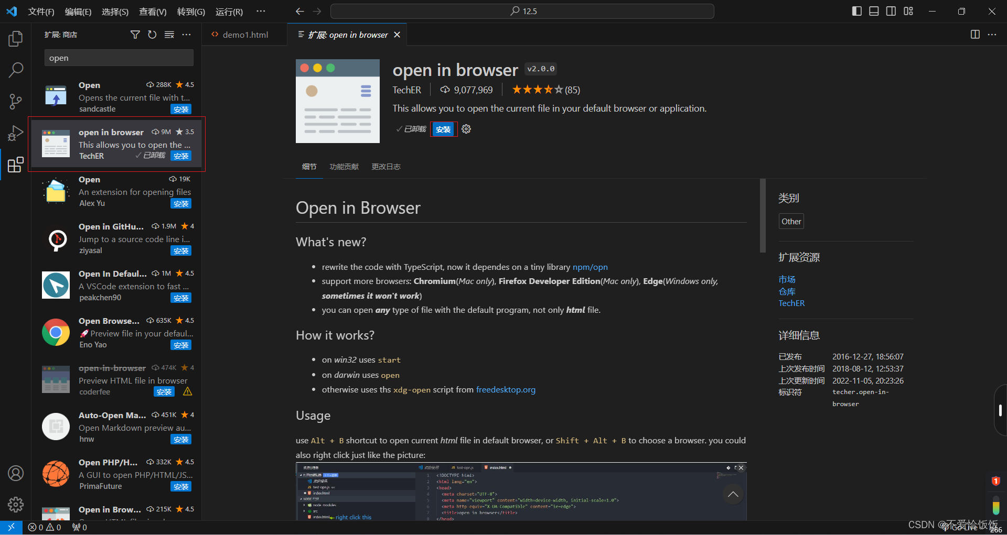The image size is (1007, 535).
Task: Click the command center search box
Action: pos(522,11)
